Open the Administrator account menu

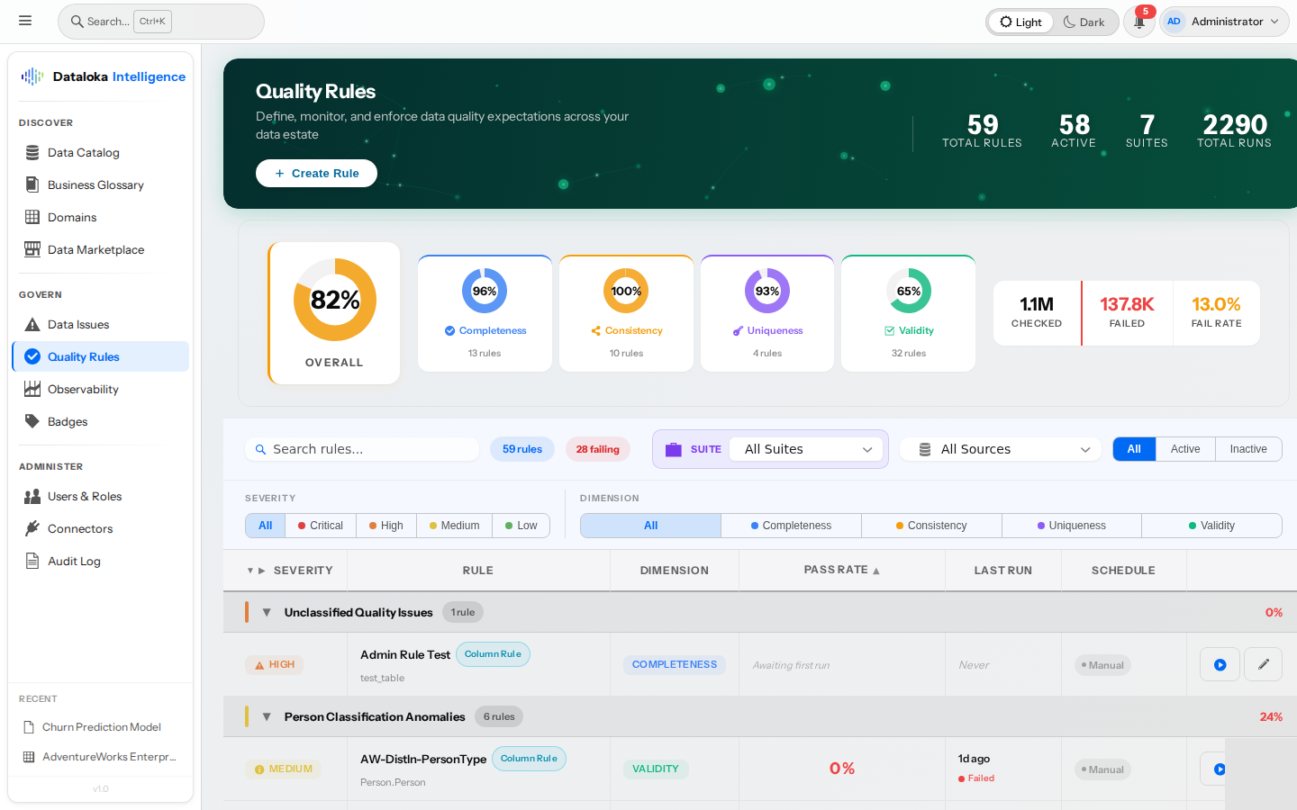point(1223,21)
